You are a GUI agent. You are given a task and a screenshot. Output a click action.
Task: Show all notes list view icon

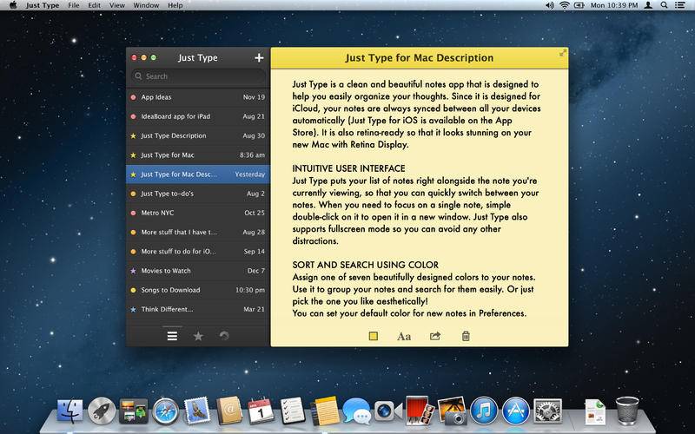172,336
